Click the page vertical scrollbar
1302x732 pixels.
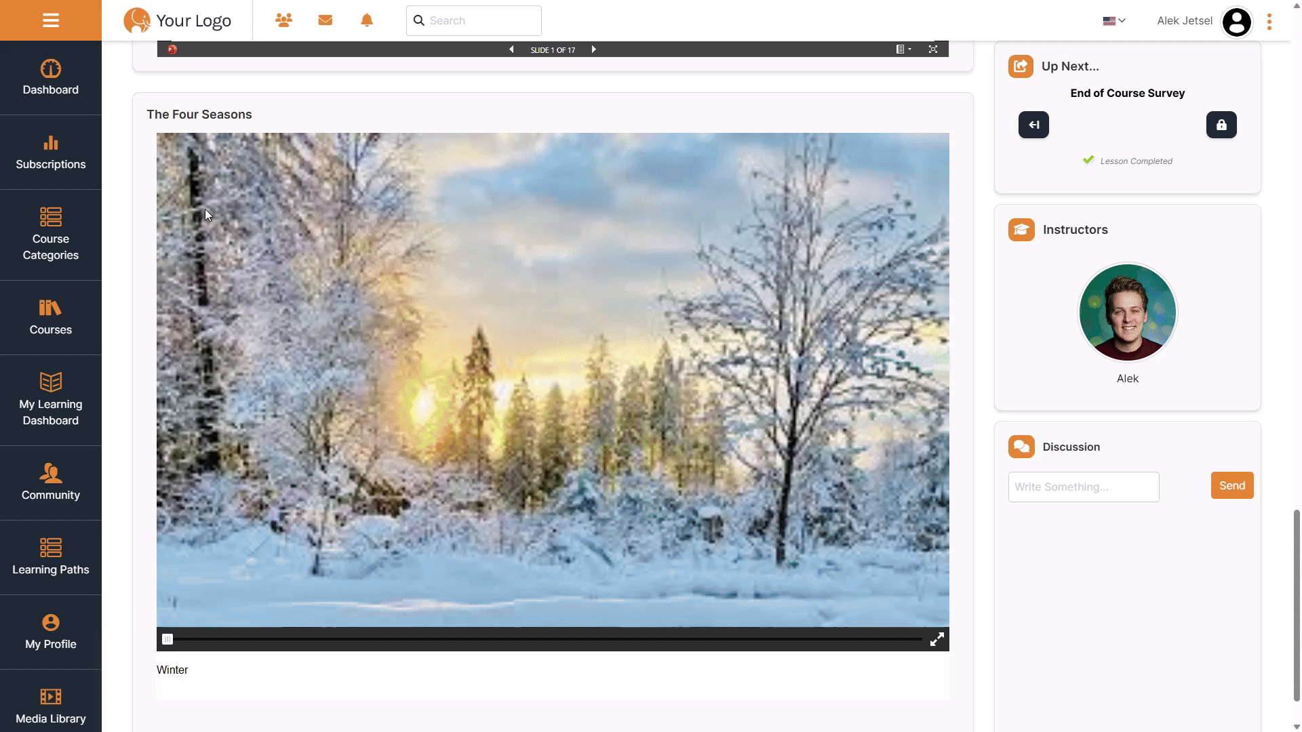click(1297, 605)
